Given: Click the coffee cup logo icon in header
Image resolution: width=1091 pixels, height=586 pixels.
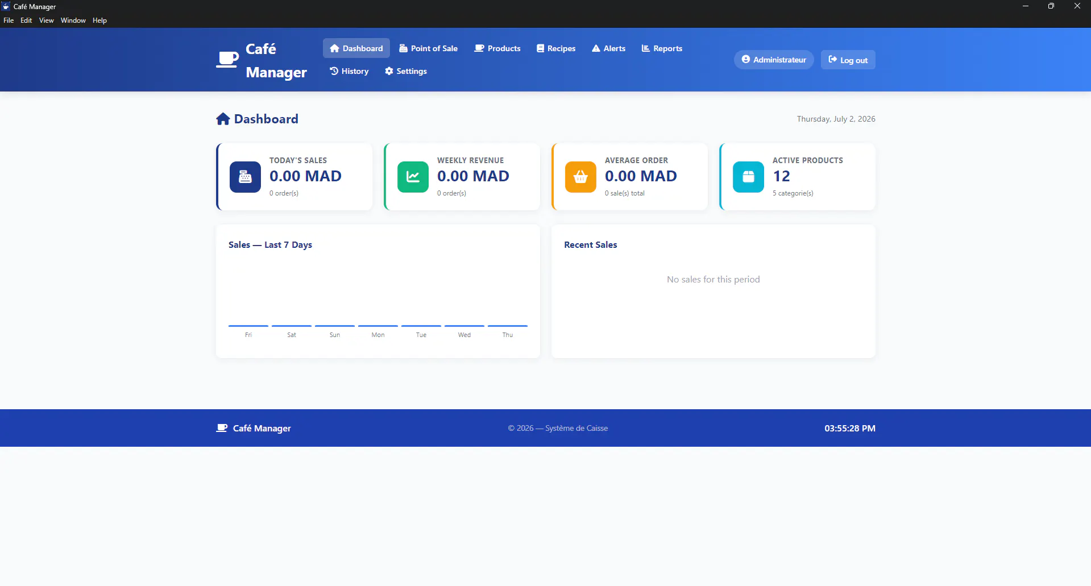Looking at the screenshot, I should pos(227,60).
